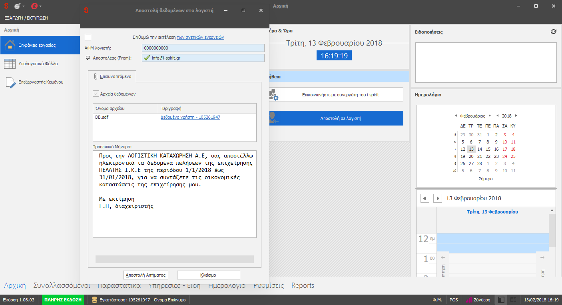Open the Δεδομένα χρήστη - 105261947 link
This screenshot has width=562, height=305.
[x=190, y=118]
